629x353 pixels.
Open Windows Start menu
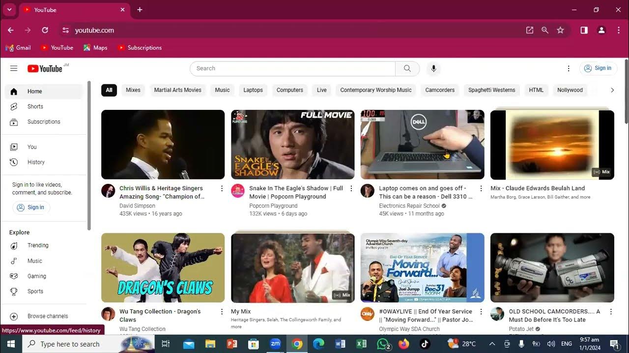[11, 344]
